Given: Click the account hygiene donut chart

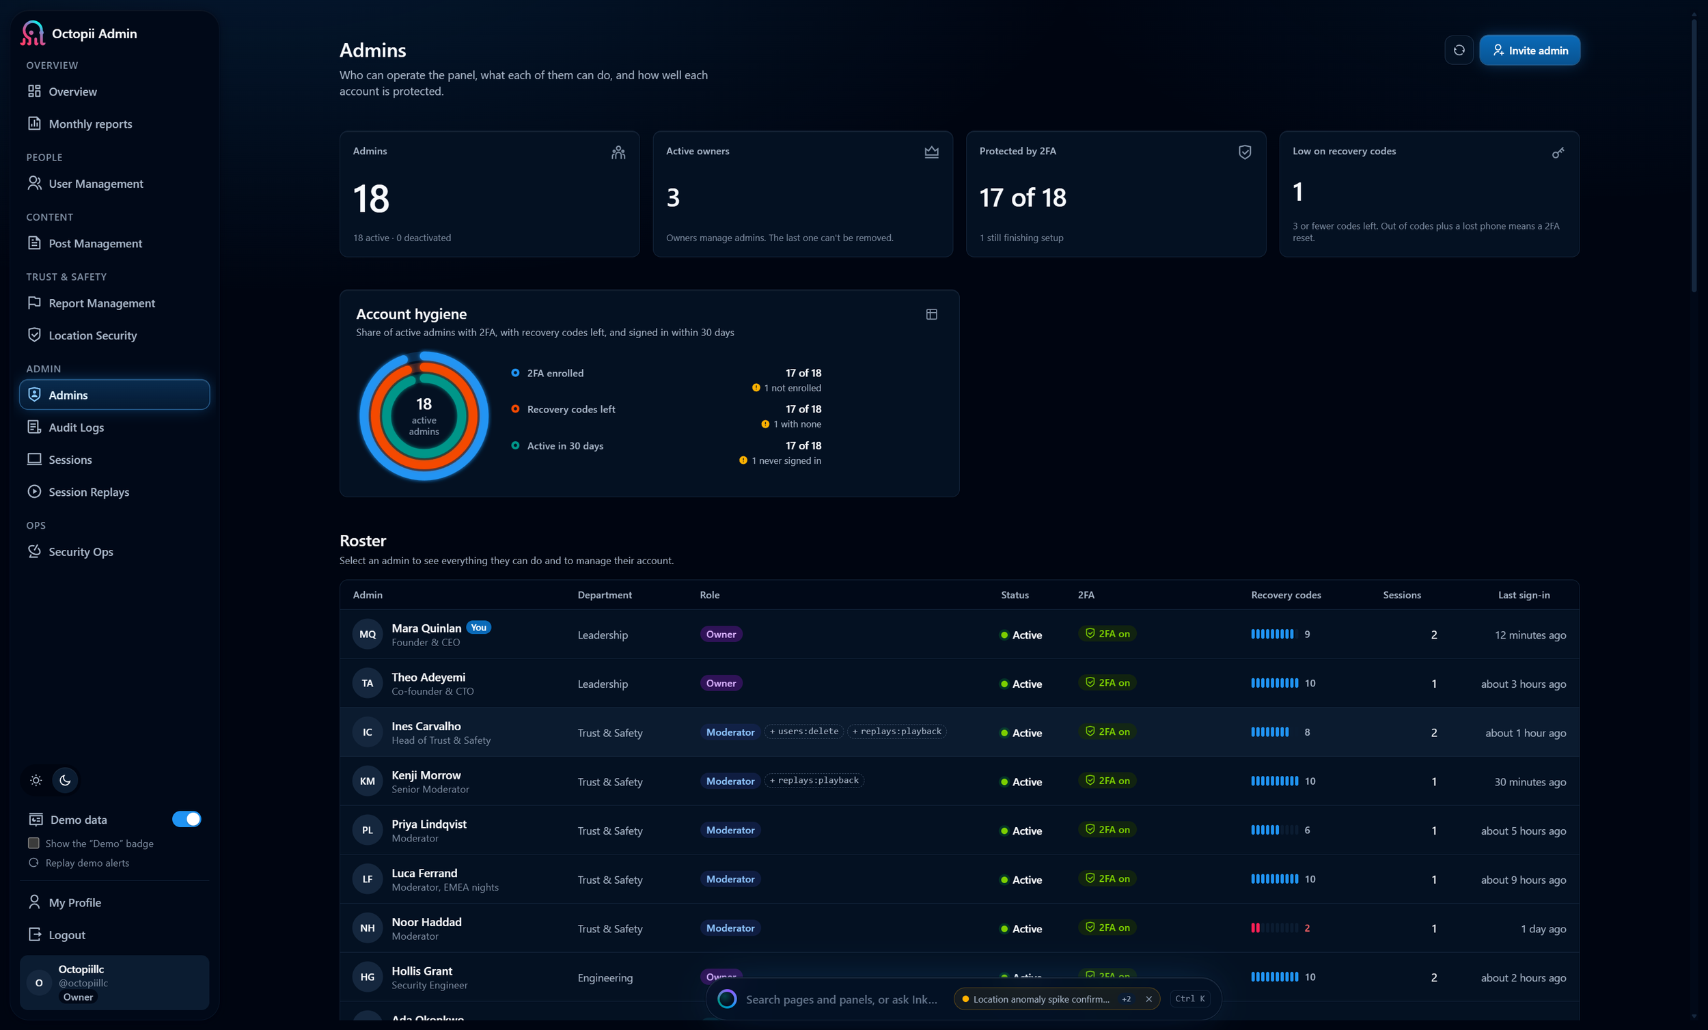Looking at the screenshot, I should tap(424, 416).
